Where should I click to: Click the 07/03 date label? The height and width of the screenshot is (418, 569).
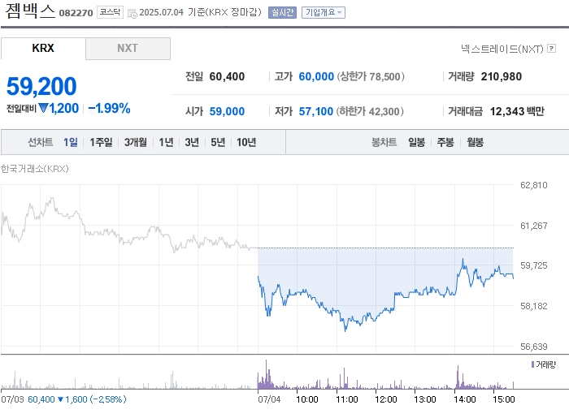coord(12,399)
